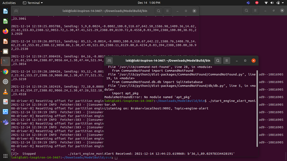The width and height of the screenshot is (287, 161).
Task: Open Microsoft Teams from the dock
Action: click(5, 122)
